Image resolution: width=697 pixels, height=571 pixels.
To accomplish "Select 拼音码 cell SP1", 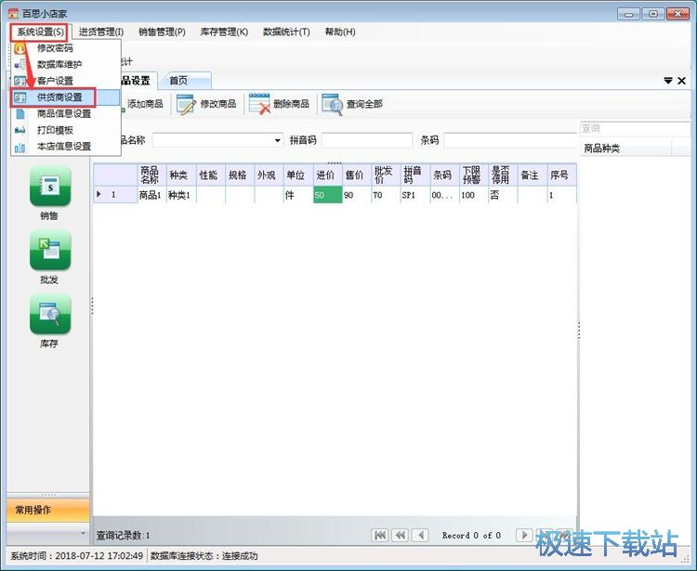I will [414, 195].
